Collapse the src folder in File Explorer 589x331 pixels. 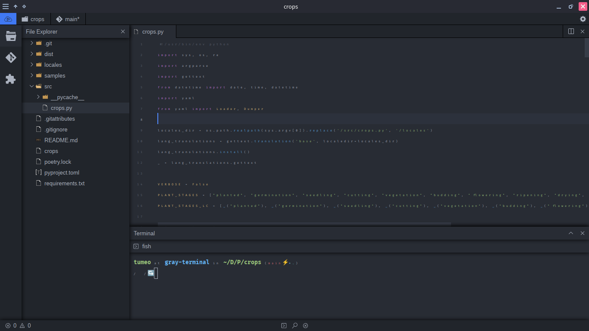(x=31, y=86)
